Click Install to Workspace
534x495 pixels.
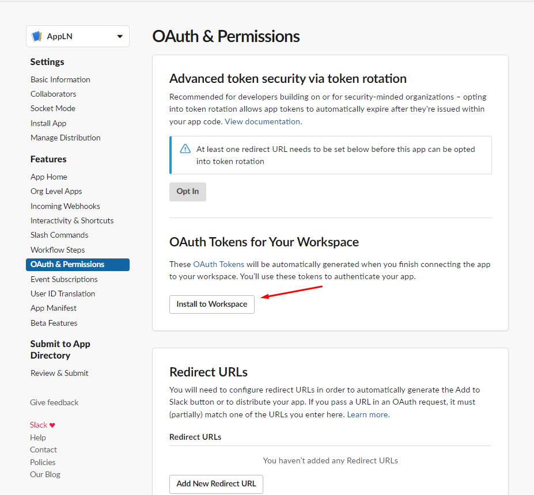click(x=211, y=304)
